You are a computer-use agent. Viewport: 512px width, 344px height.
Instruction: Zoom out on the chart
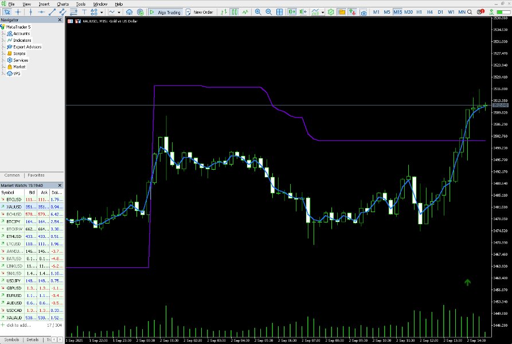[269, 12]
